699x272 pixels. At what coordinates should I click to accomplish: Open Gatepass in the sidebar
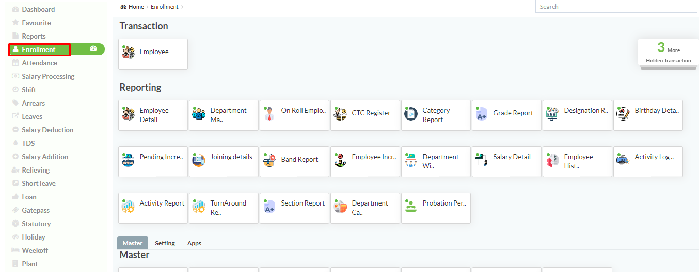(36, 210)
